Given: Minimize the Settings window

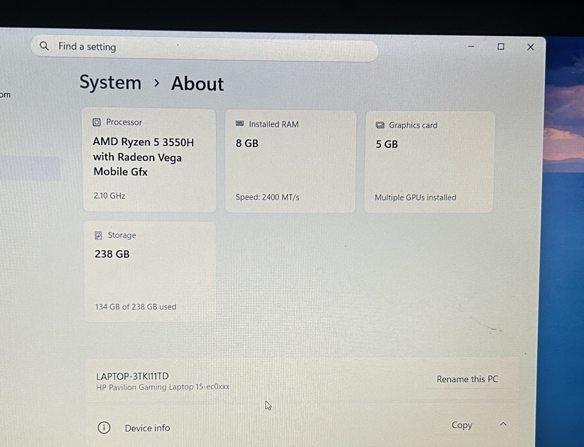Looking at the screenshot, I should pyautogui.click(x=471, y=46).
